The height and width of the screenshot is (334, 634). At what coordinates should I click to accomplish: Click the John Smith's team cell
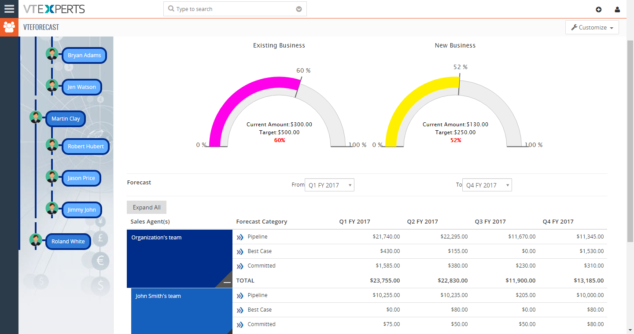click(182, 311)
